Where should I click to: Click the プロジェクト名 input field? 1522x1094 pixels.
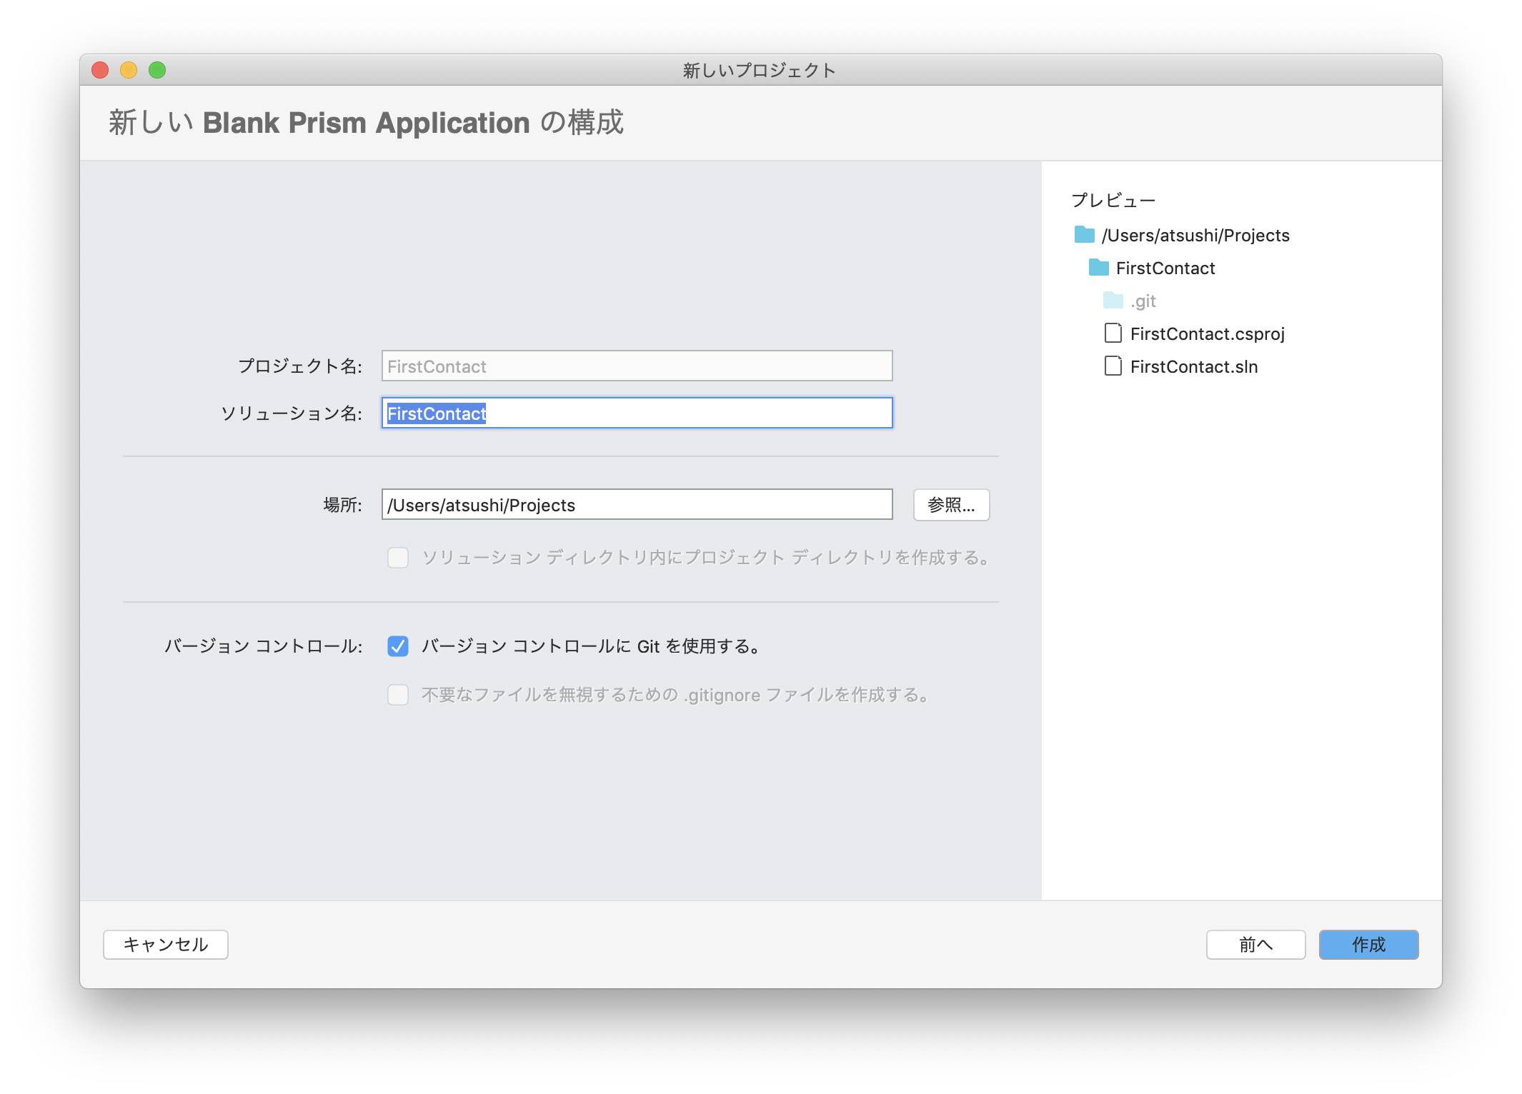636,366
